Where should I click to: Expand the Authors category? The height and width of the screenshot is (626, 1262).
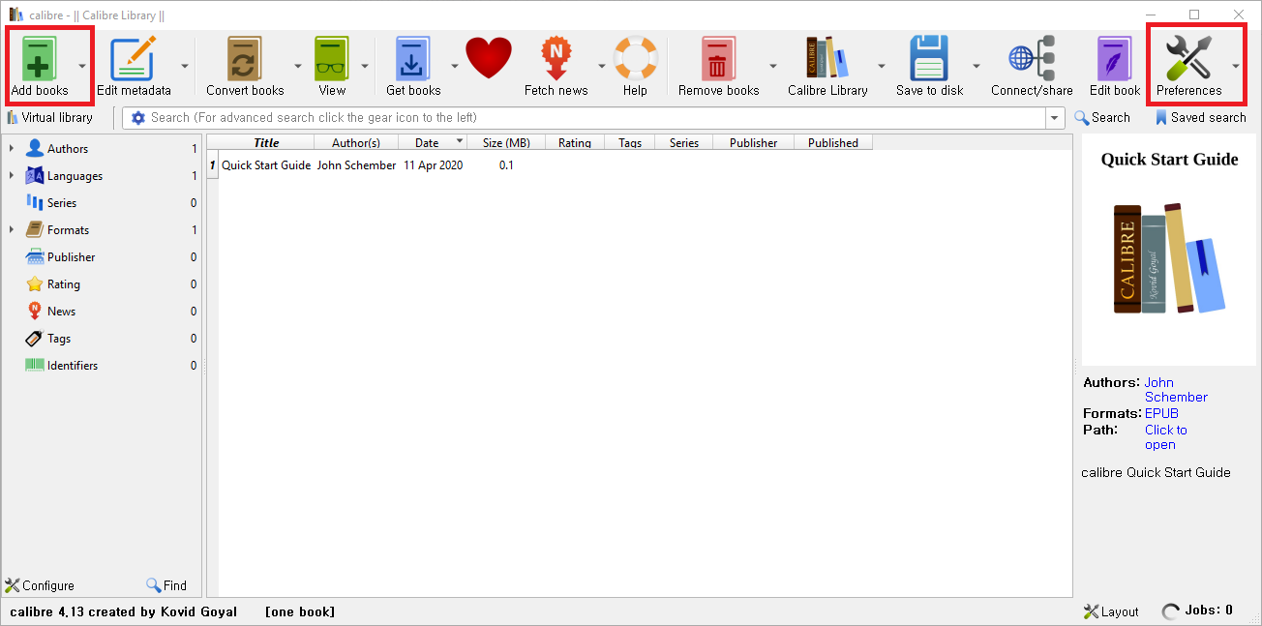click(11, 149)
